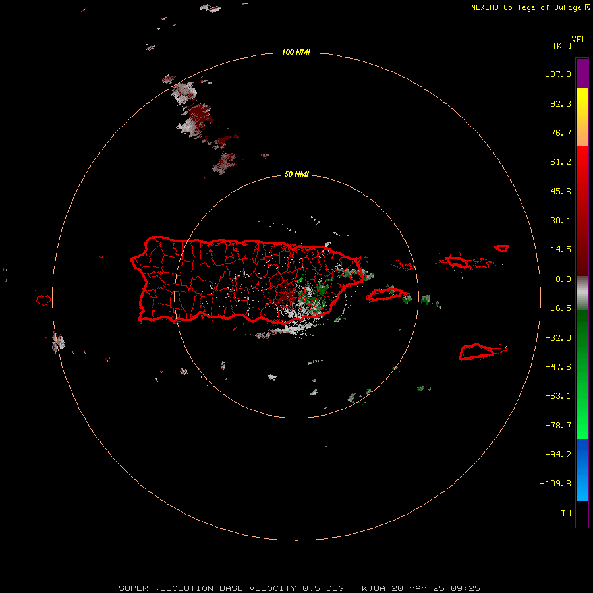The image size is (593, 593).
Task: Click the -78.7 value on velocity scale
Action: (558, 426)
